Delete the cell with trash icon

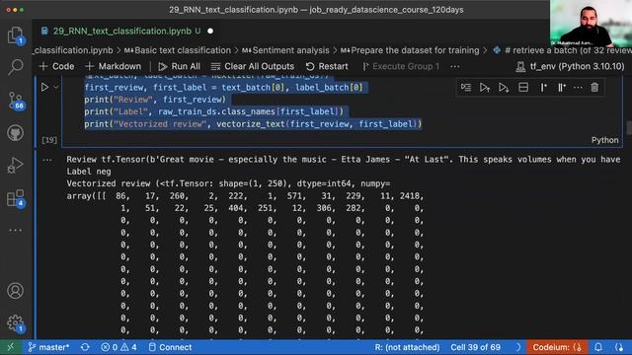(x=594, y=88)
